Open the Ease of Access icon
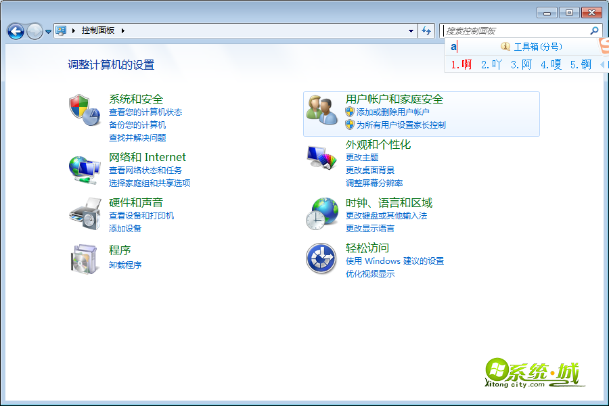This screenshot has width=609, height=406. 321,258
